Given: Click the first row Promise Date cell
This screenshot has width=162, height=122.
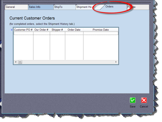Looking at the screenshot, I should coord(100,33).
